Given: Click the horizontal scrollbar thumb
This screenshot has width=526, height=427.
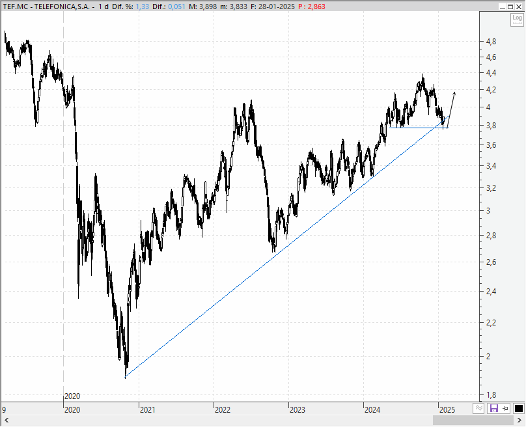Looking at the screenshot, I should tap(473, 420).
